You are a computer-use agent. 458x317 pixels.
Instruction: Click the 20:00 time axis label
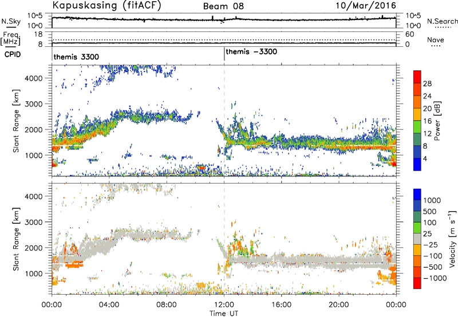[339, 305]
